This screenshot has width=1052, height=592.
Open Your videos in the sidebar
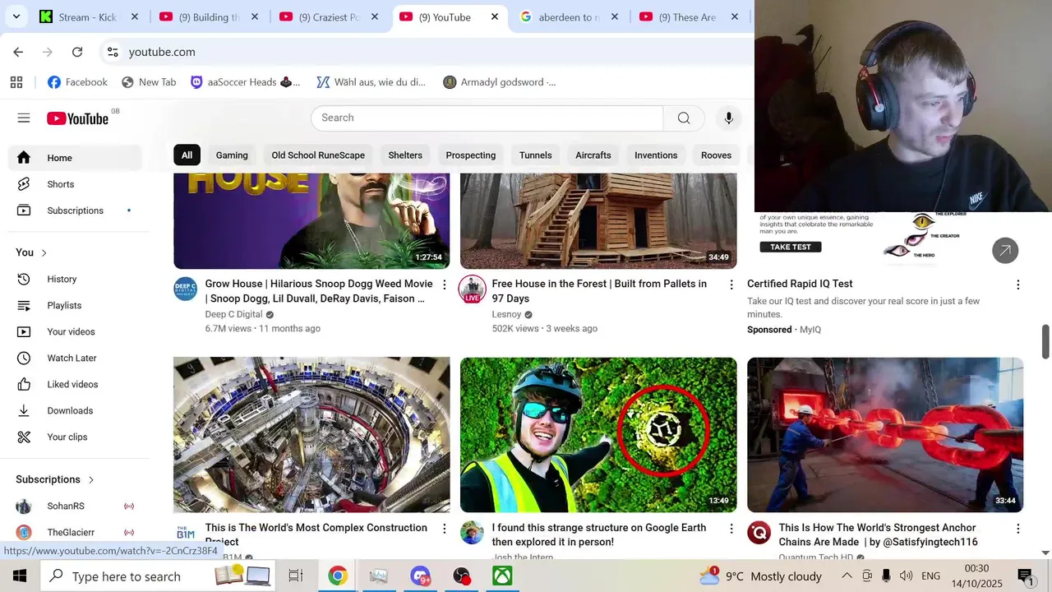pos(76,332)
